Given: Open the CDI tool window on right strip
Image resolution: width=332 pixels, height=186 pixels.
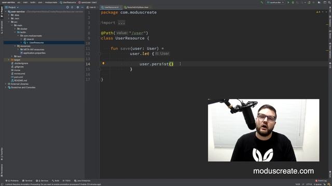Looking at the screenshot, I should coord(330,65).
